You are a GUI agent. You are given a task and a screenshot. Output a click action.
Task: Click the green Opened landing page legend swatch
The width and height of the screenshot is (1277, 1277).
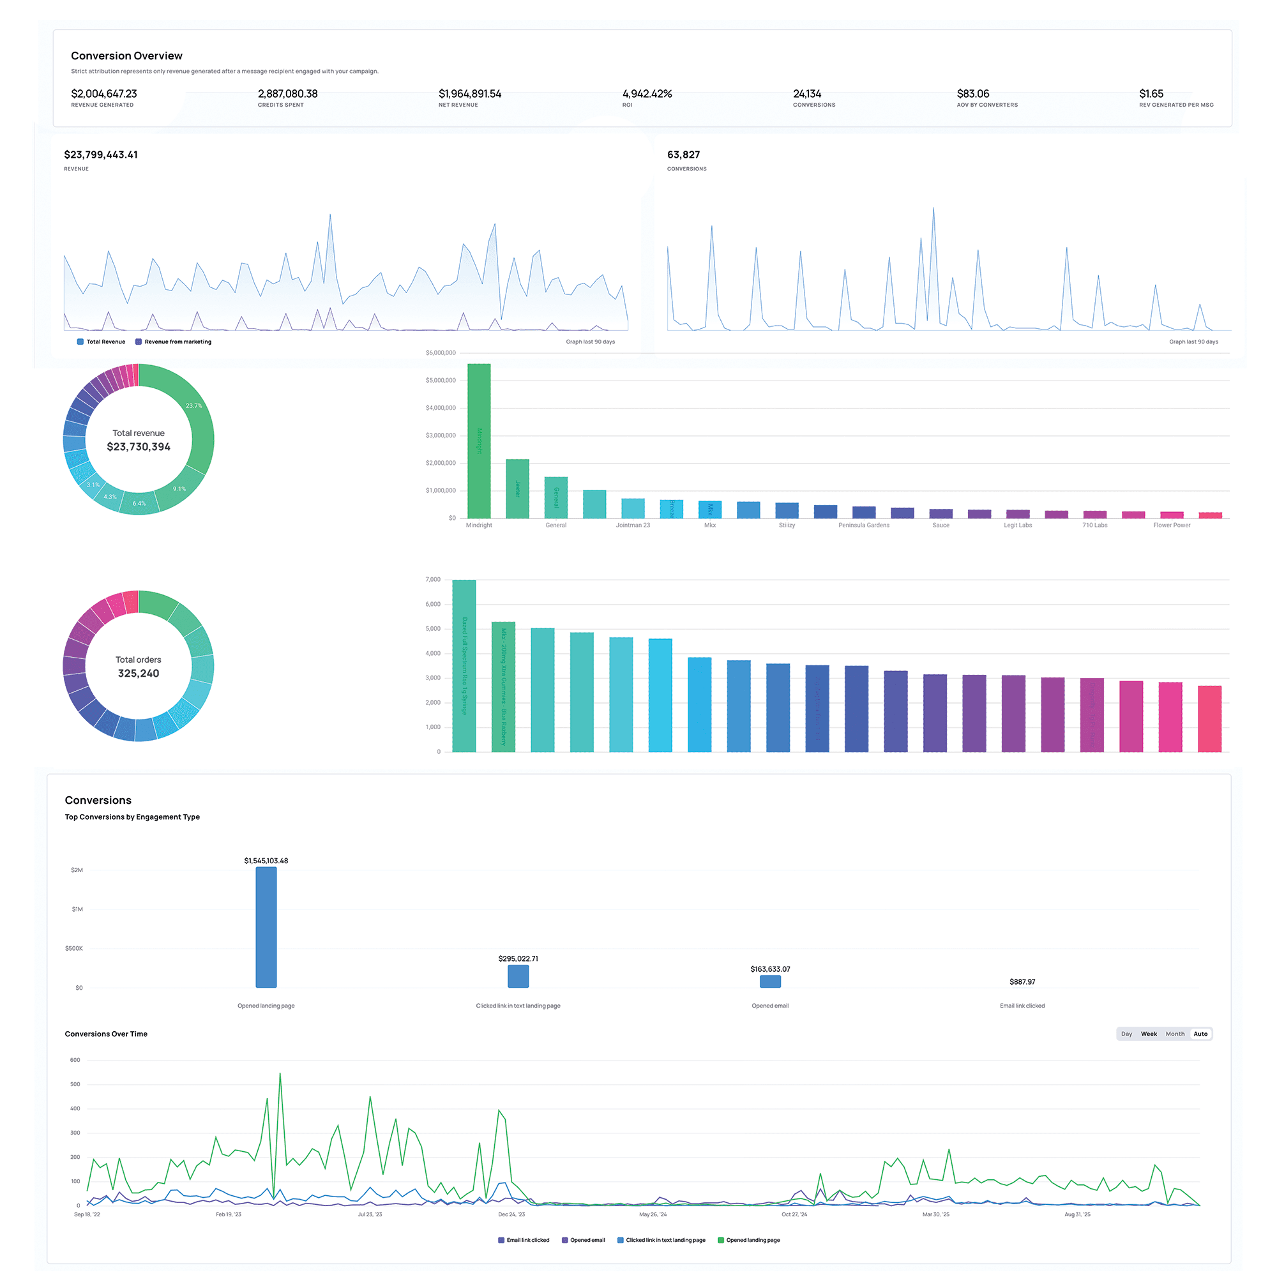[x=721, y=1240]
